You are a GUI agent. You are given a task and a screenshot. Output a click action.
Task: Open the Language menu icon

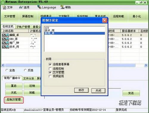pos(39,7)
